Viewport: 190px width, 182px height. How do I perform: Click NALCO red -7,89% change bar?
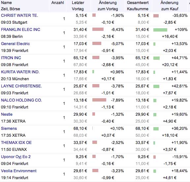(x=99, y=100)
